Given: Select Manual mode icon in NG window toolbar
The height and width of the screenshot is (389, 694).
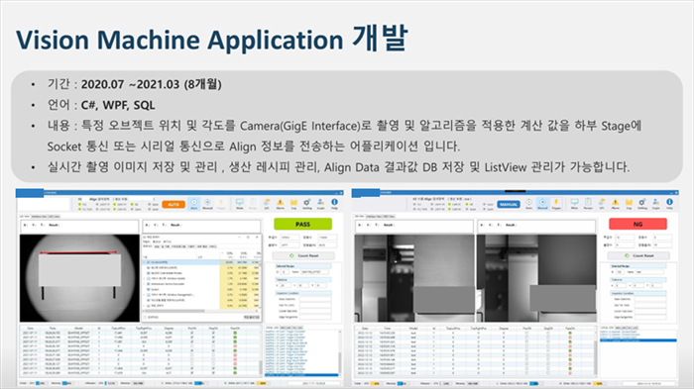Looking at the screenshot, I should pyautogui.click(x=542, y=203).
